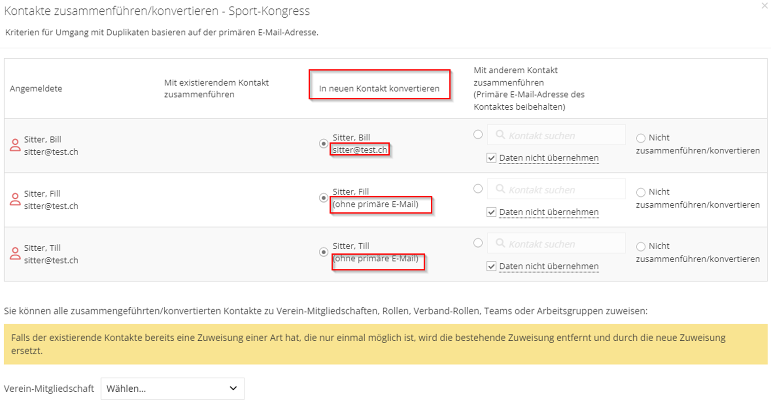Click the person icon next to Sitter, Bill
Image resolution: width=771 pixels, height=405 pixels.
pyautogui.click(x=15, y=145)
